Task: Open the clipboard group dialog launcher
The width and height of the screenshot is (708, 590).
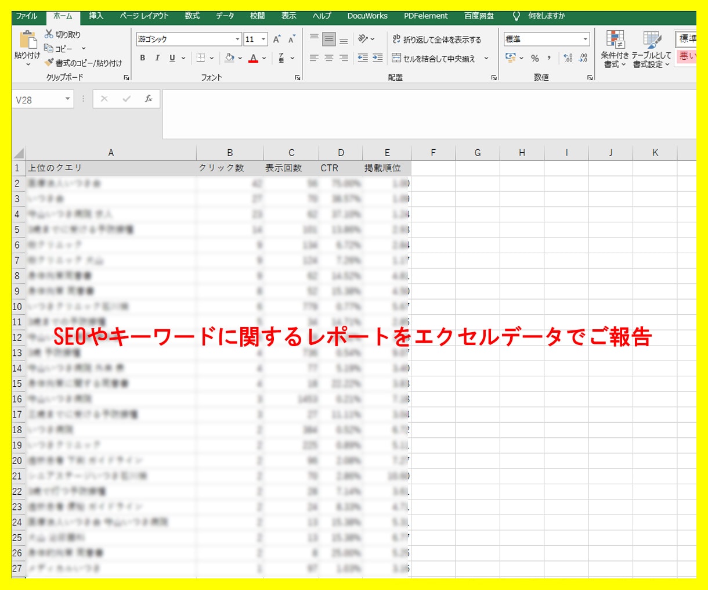Action: [127, 77]
